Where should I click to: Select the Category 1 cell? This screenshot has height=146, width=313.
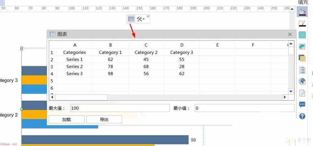point(110,52)
